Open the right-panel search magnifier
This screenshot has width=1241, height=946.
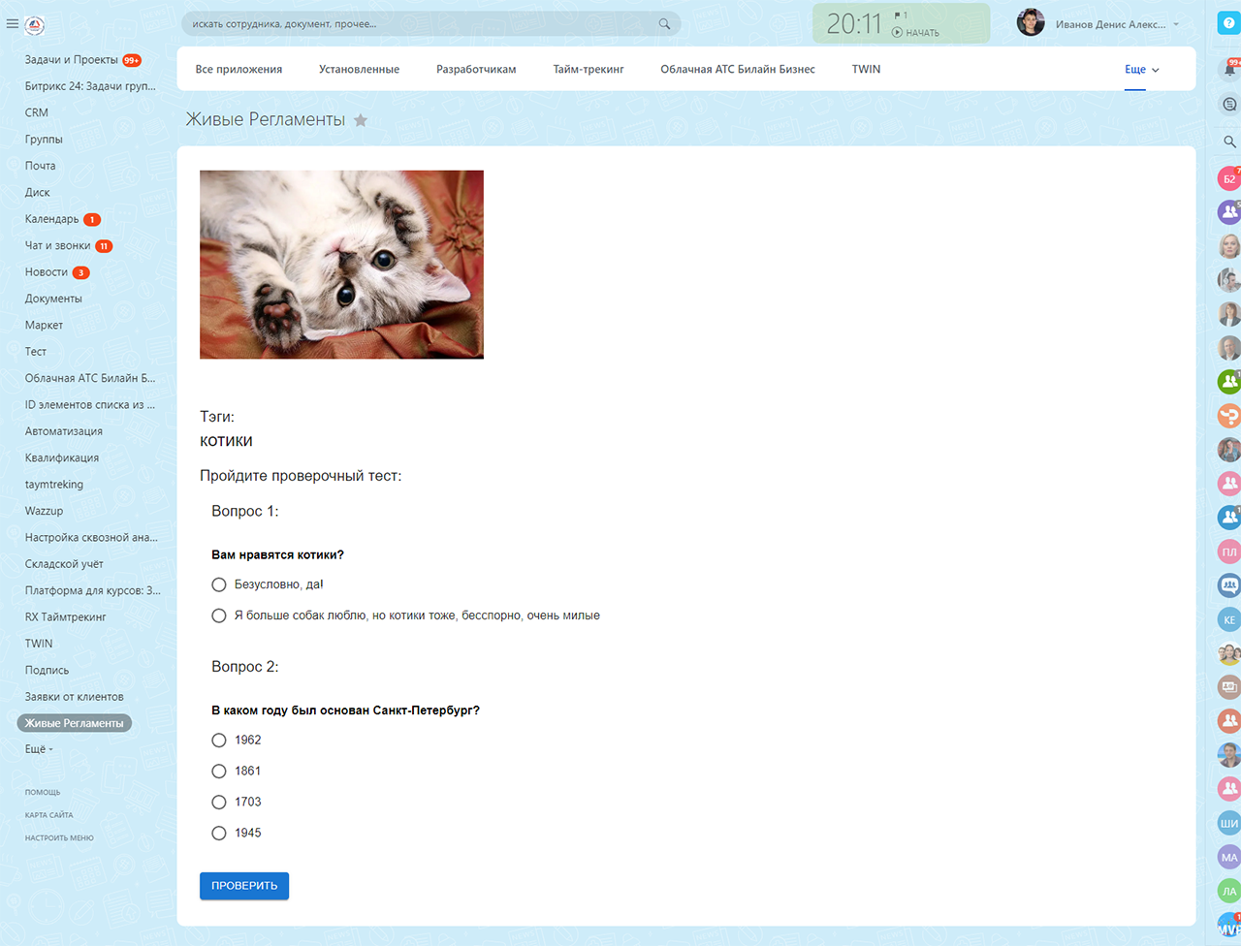coord(1229,142)
